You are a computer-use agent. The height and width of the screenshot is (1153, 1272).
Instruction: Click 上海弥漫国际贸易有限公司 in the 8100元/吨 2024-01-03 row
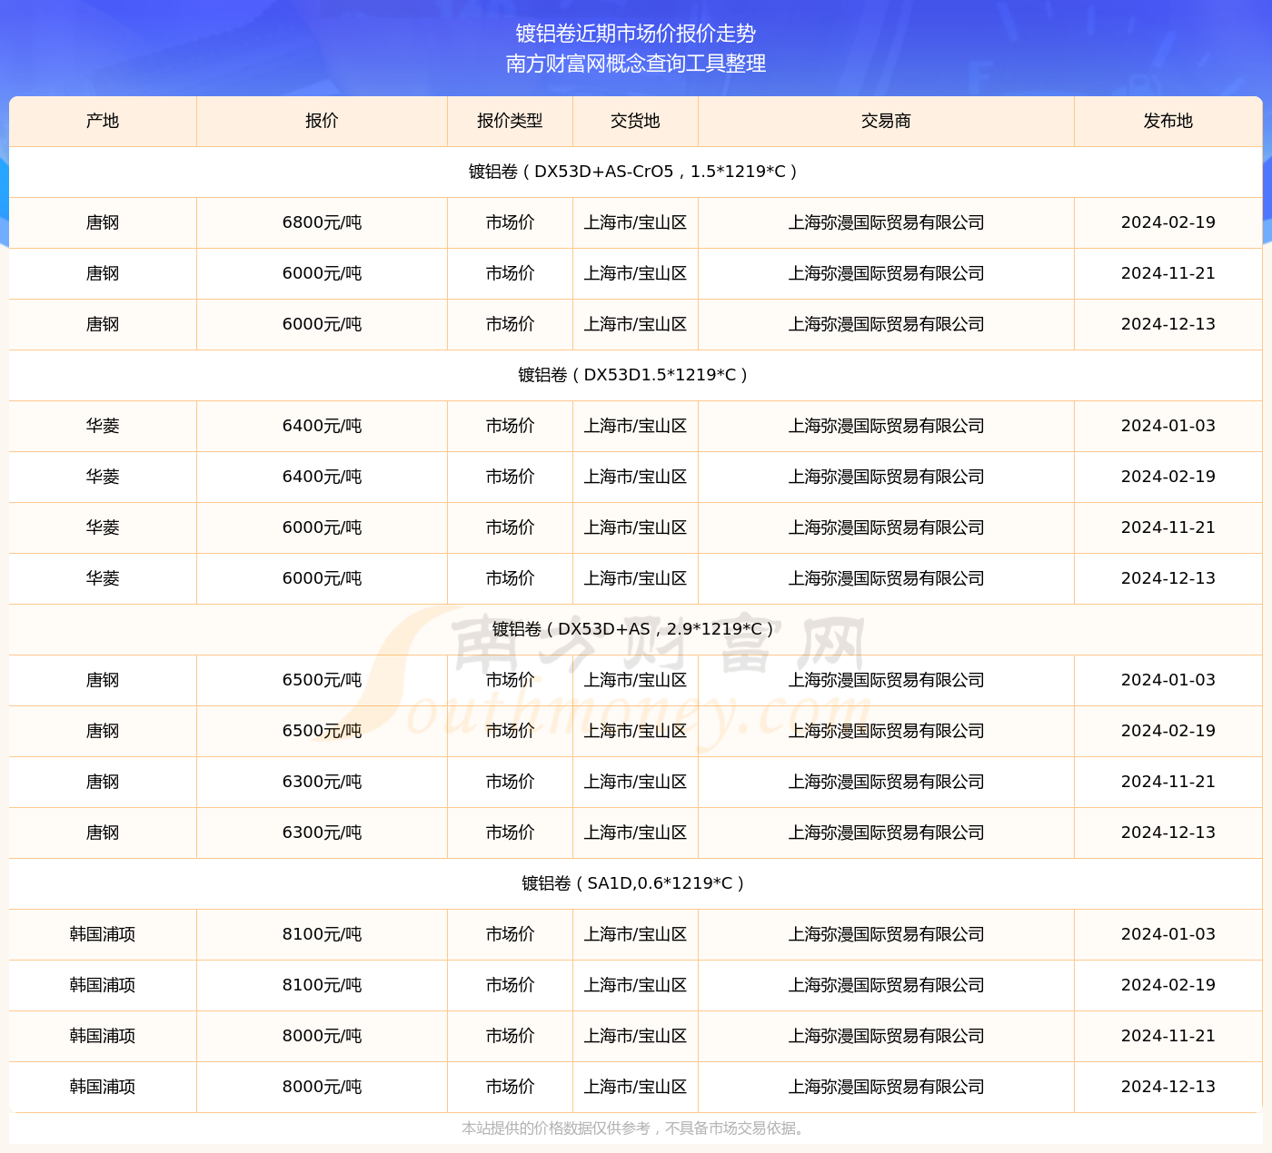tap(886, 934)
